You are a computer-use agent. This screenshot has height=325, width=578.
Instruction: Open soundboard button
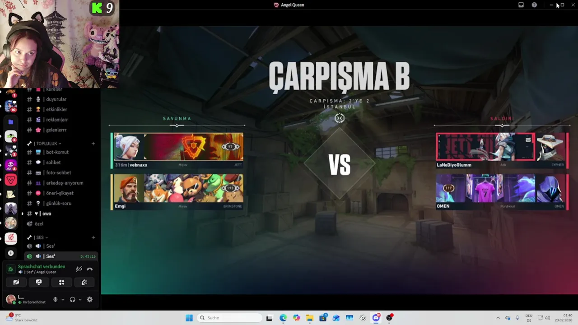click(84, 282)
